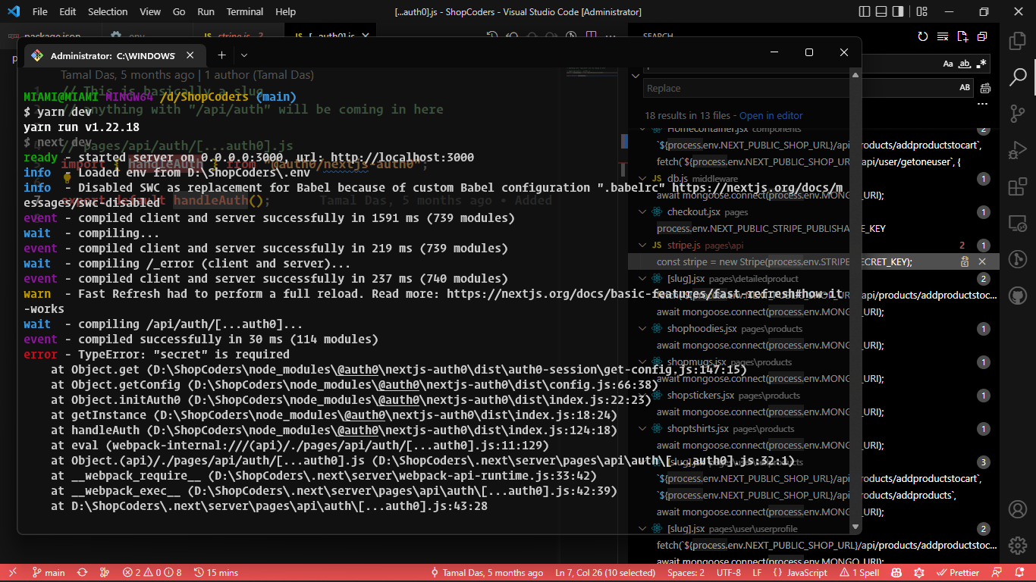Open the View menu
The width and height of the screenshot is (1036, 582).
[x=150, y=11]
